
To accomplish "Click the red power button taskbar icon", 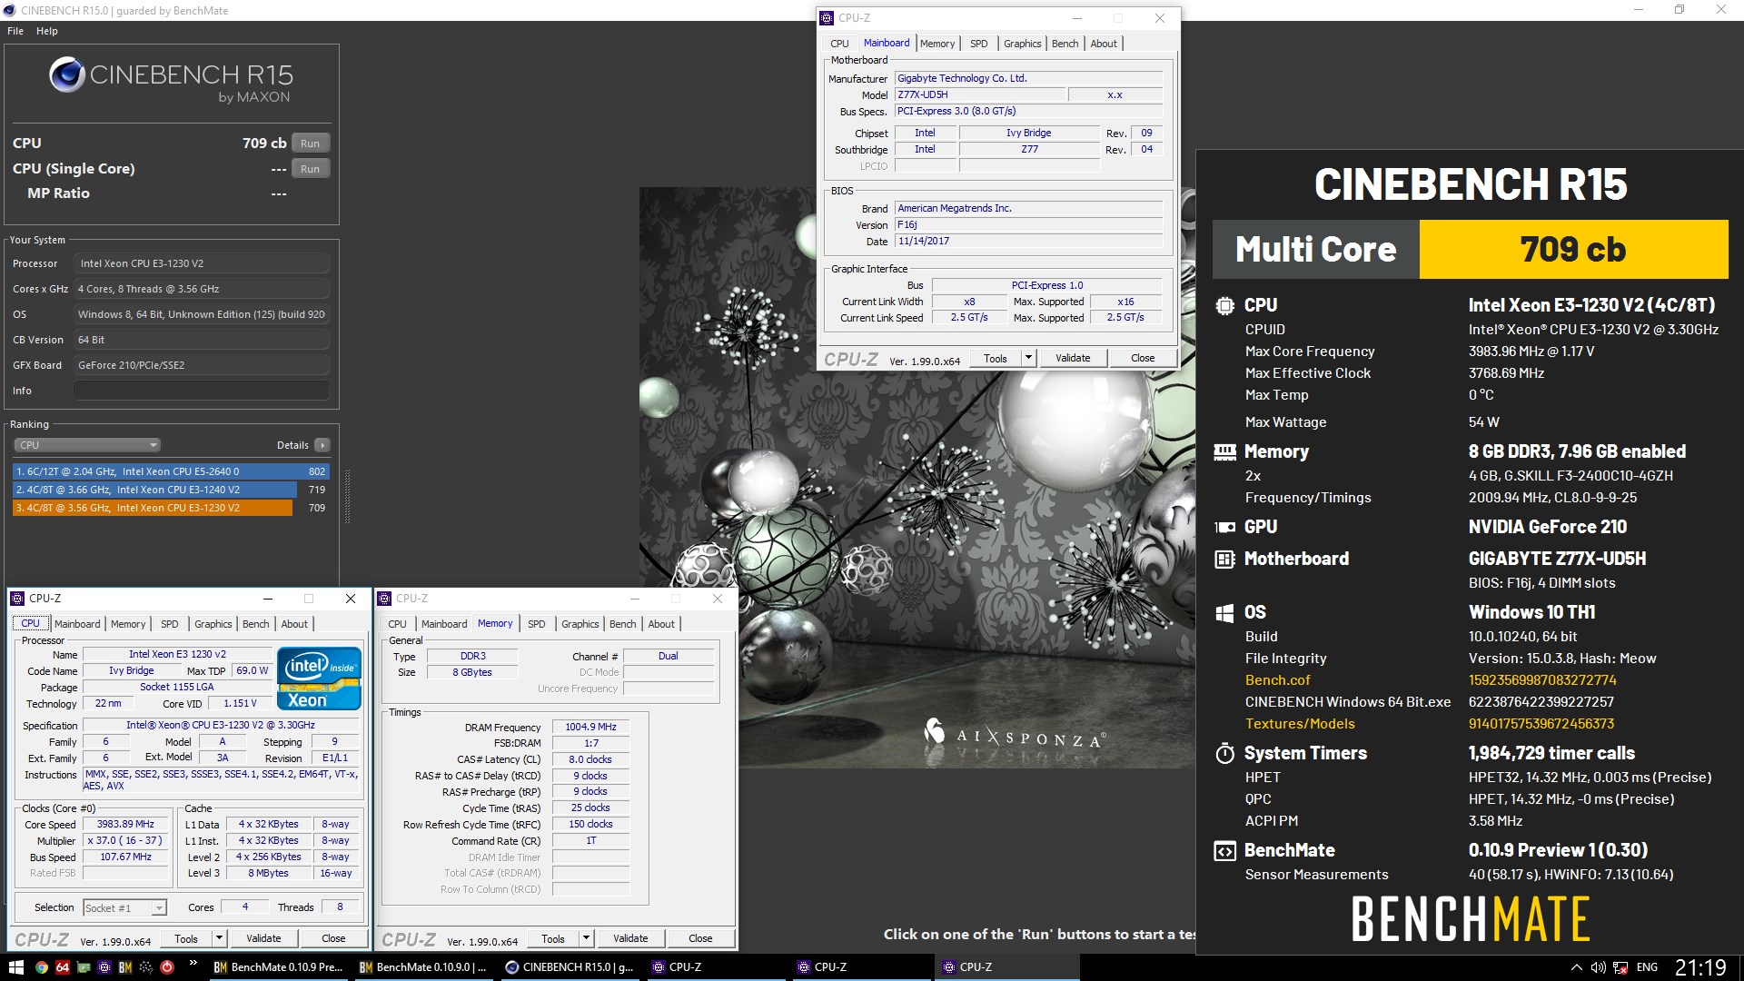I will 167,967.
